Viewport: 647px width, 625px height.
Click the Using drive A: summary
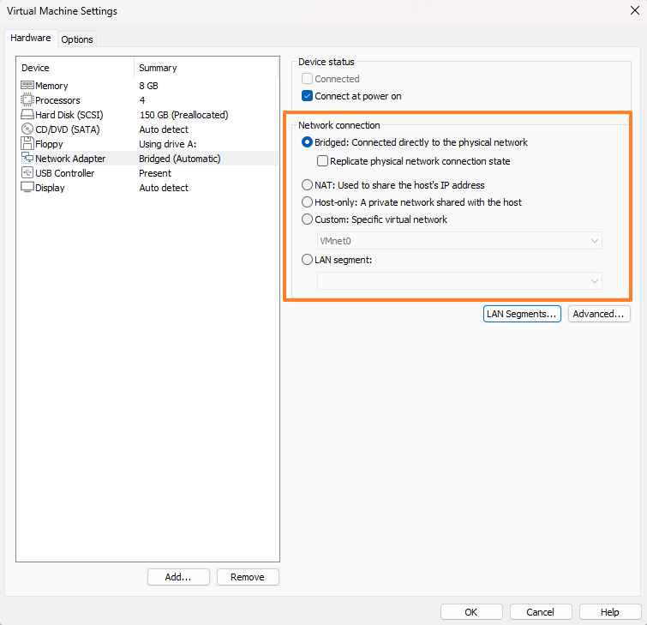pos(167,144)
